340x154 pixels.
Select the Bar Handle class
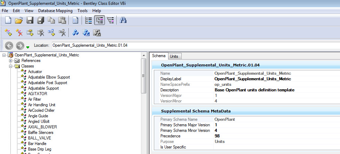[37, 144]
